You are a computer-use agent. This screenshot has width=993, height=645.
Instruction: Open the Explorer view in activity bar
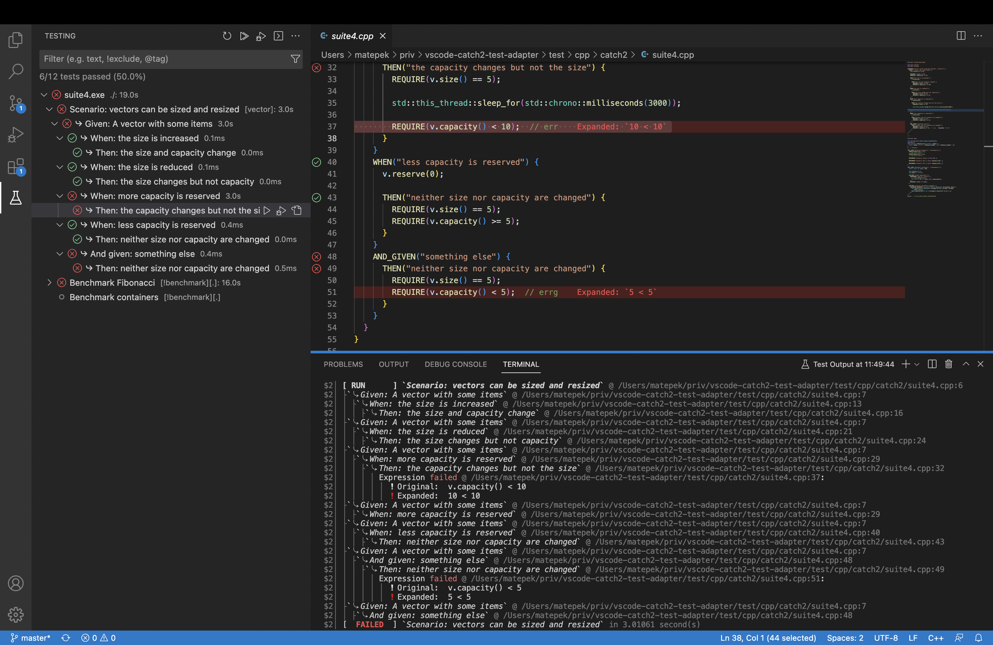15,40
